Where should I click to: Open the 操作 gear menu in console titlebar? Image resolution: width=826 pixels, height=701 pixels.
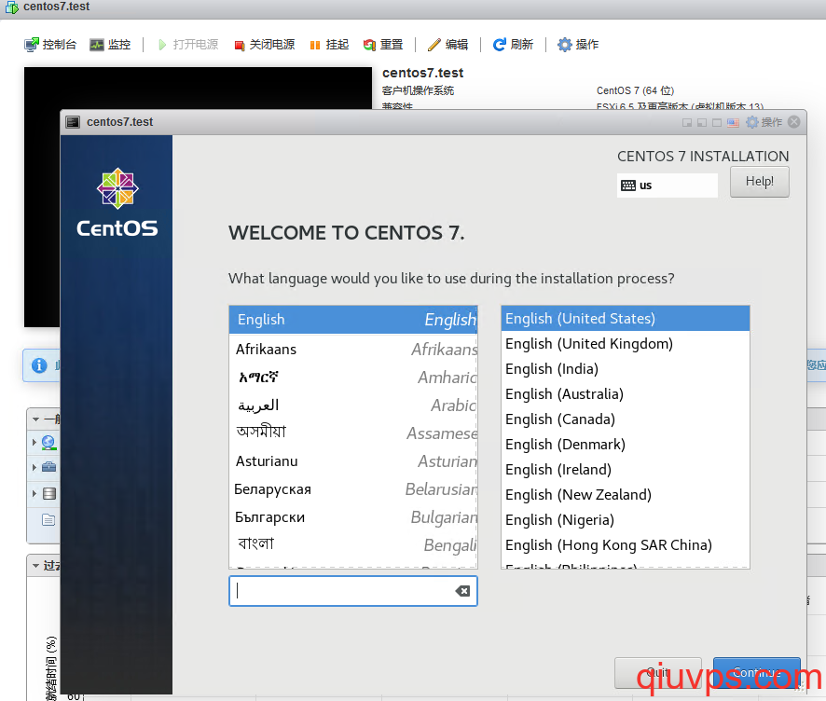764,122
